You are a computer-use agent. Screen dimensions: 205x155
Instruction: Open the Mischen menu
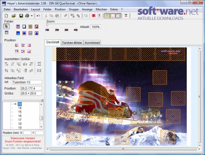(101, 9)
